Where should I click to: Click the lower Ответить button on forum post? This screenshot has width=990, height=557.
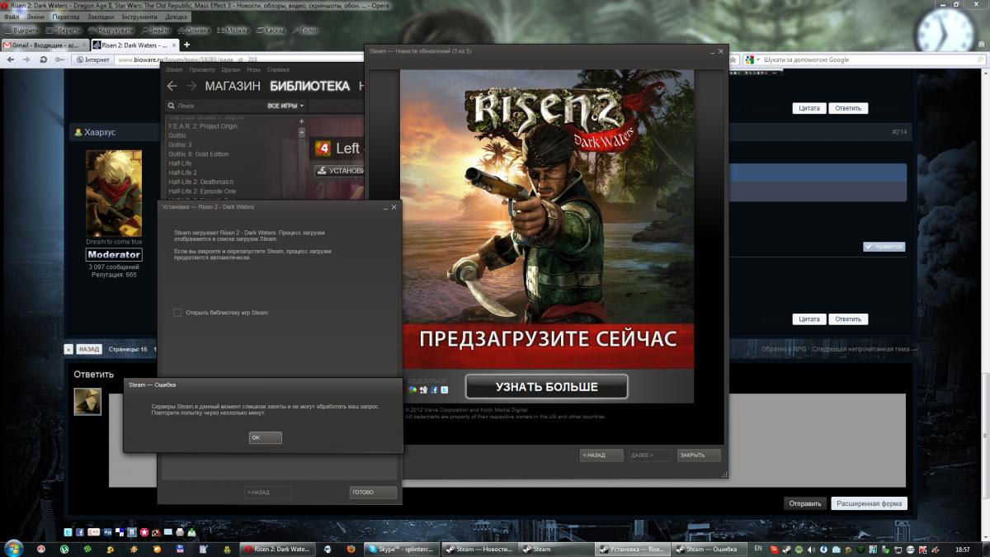[x=848, y=319]
